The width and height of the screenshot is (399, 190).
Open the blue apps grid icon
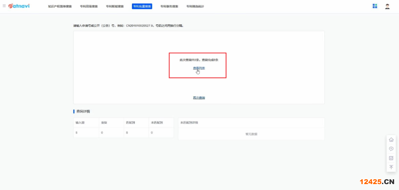375,6
